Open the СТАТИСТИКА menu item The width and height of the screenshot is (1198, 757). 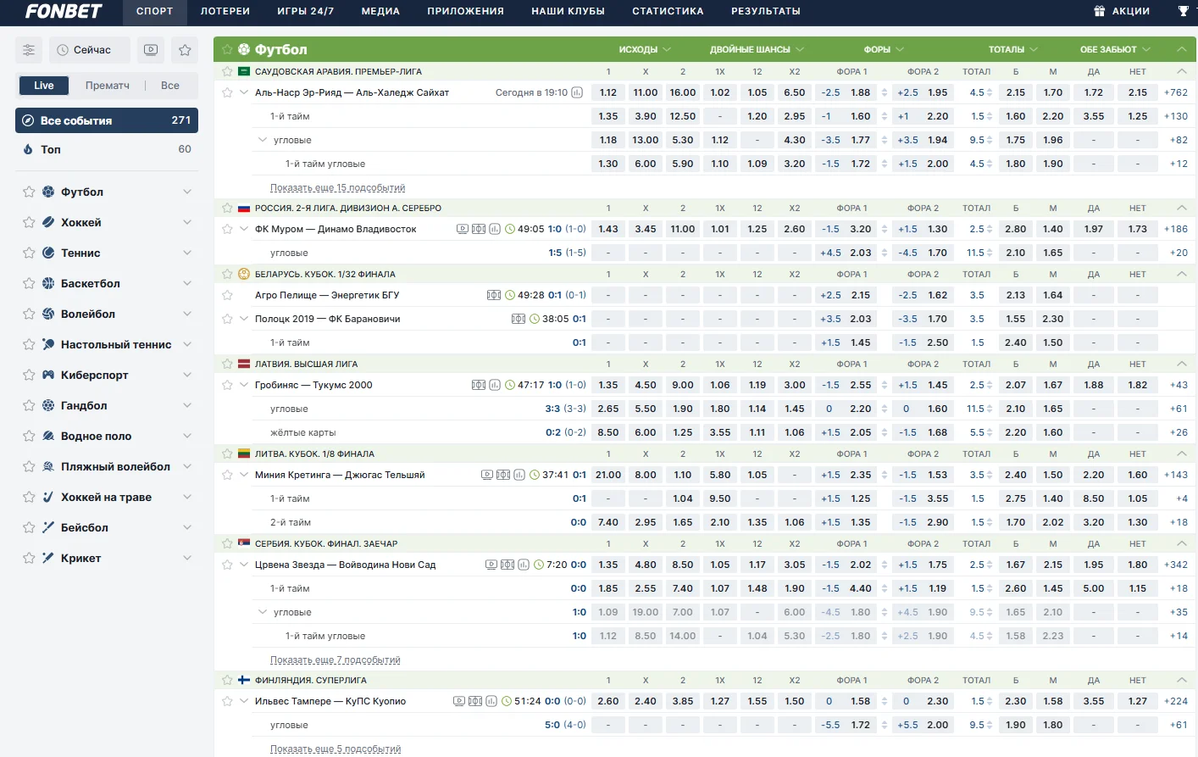[668, 11]
